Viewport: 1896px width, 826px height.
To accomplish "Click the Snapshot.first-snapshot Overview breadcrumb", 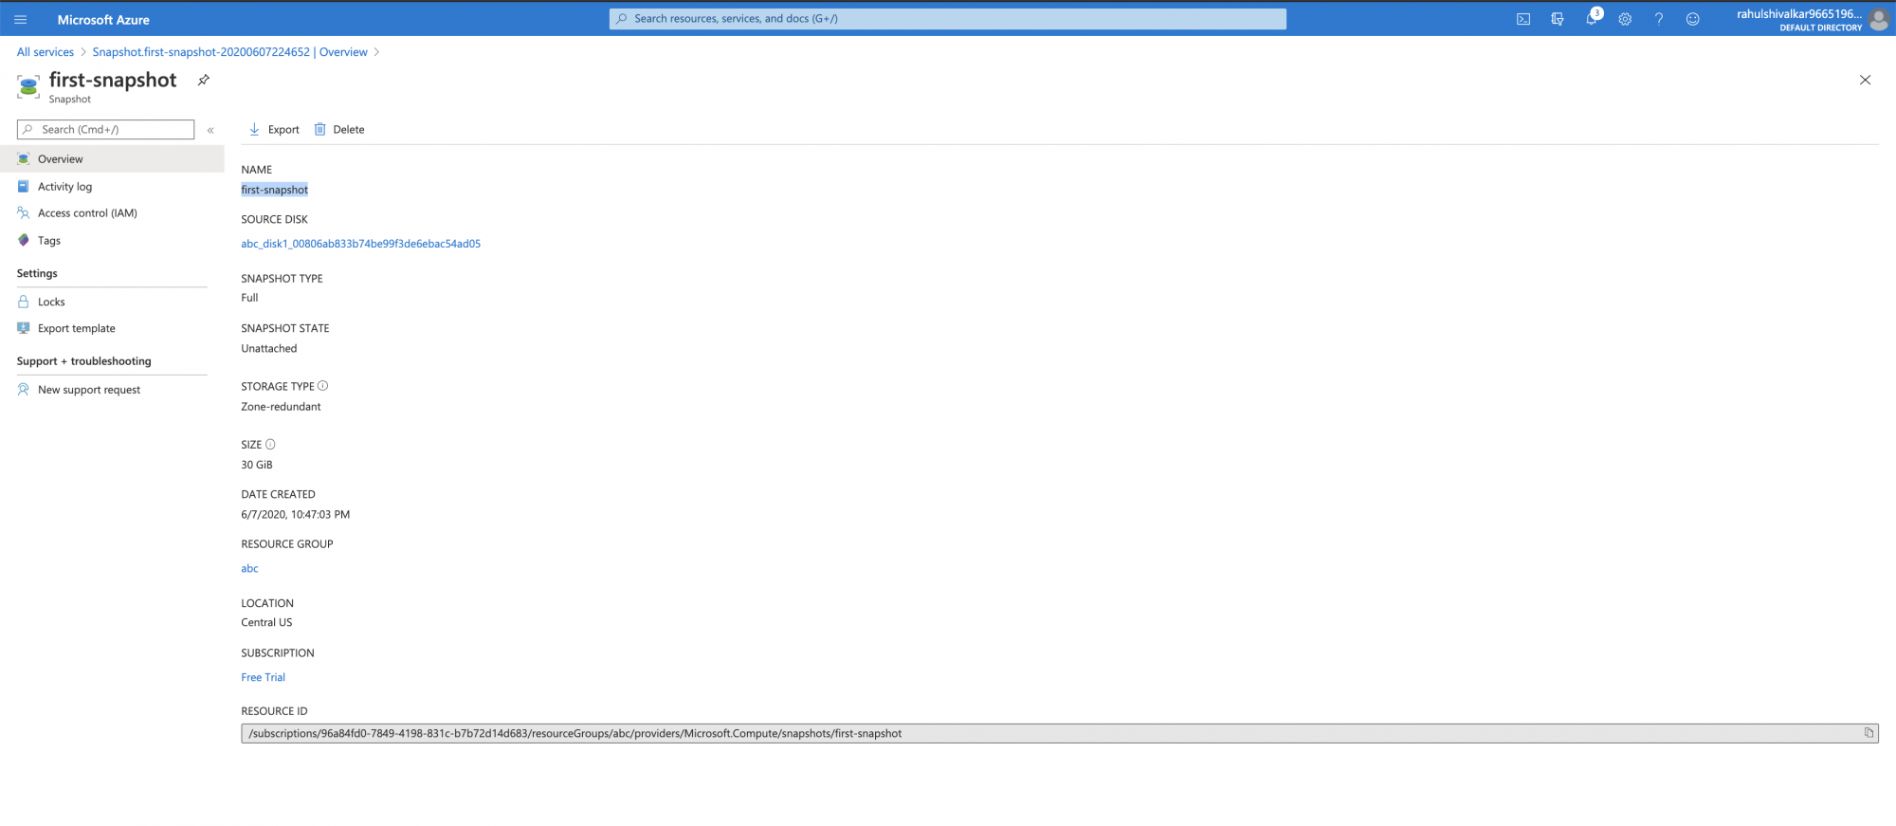I will click(229, 52).
